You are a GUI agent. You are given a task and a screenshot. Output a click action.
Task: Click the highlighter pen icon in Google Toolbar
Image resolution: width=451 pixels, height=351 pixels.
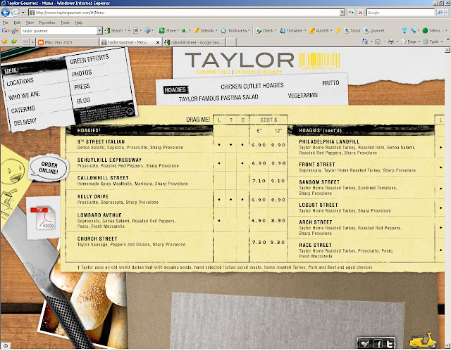338,30
